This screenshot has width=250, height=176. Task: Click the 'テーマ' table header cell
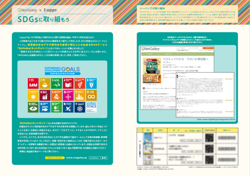140,130
